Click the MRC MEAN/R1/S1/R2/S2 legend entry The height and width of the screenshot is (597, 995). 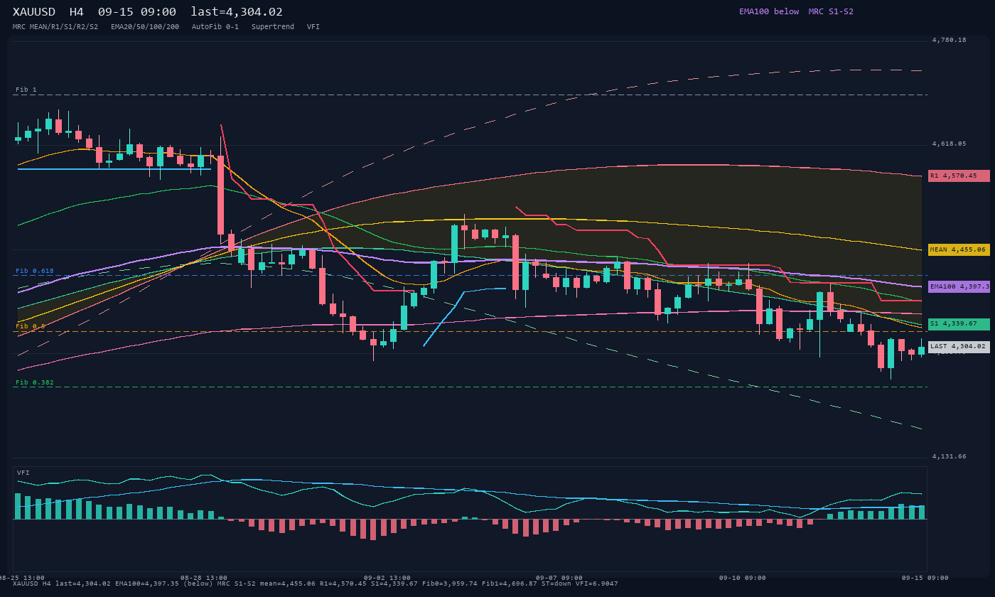click(x=55, y=27)
